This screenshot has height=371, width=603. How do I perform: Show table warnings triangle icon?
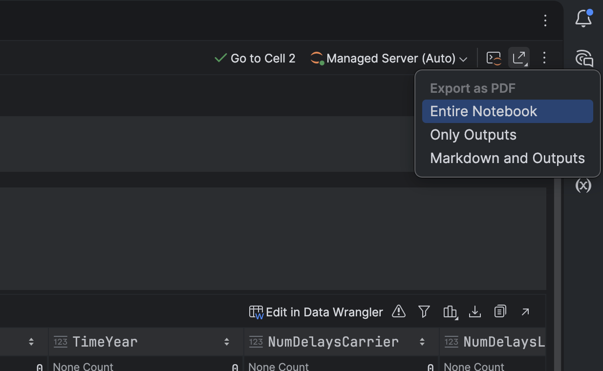[399, 311]
